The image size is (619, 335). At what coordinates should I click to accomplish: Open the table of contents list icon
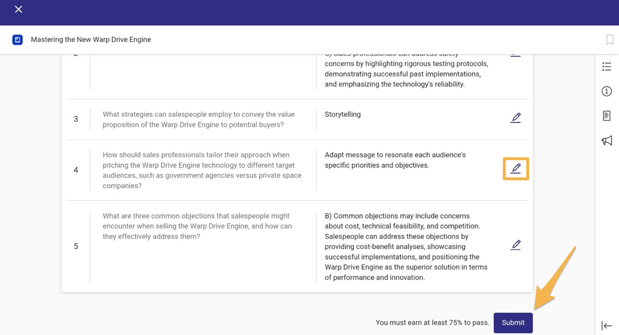coord(607,67)
